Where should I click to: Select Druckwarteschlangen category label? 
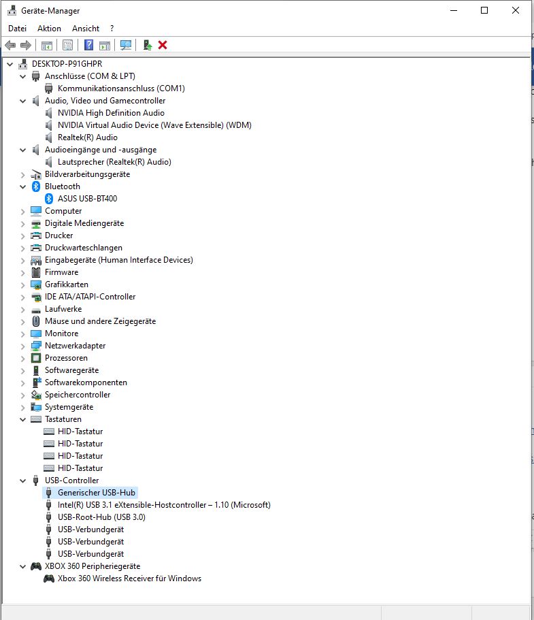(x=84, y=248)
